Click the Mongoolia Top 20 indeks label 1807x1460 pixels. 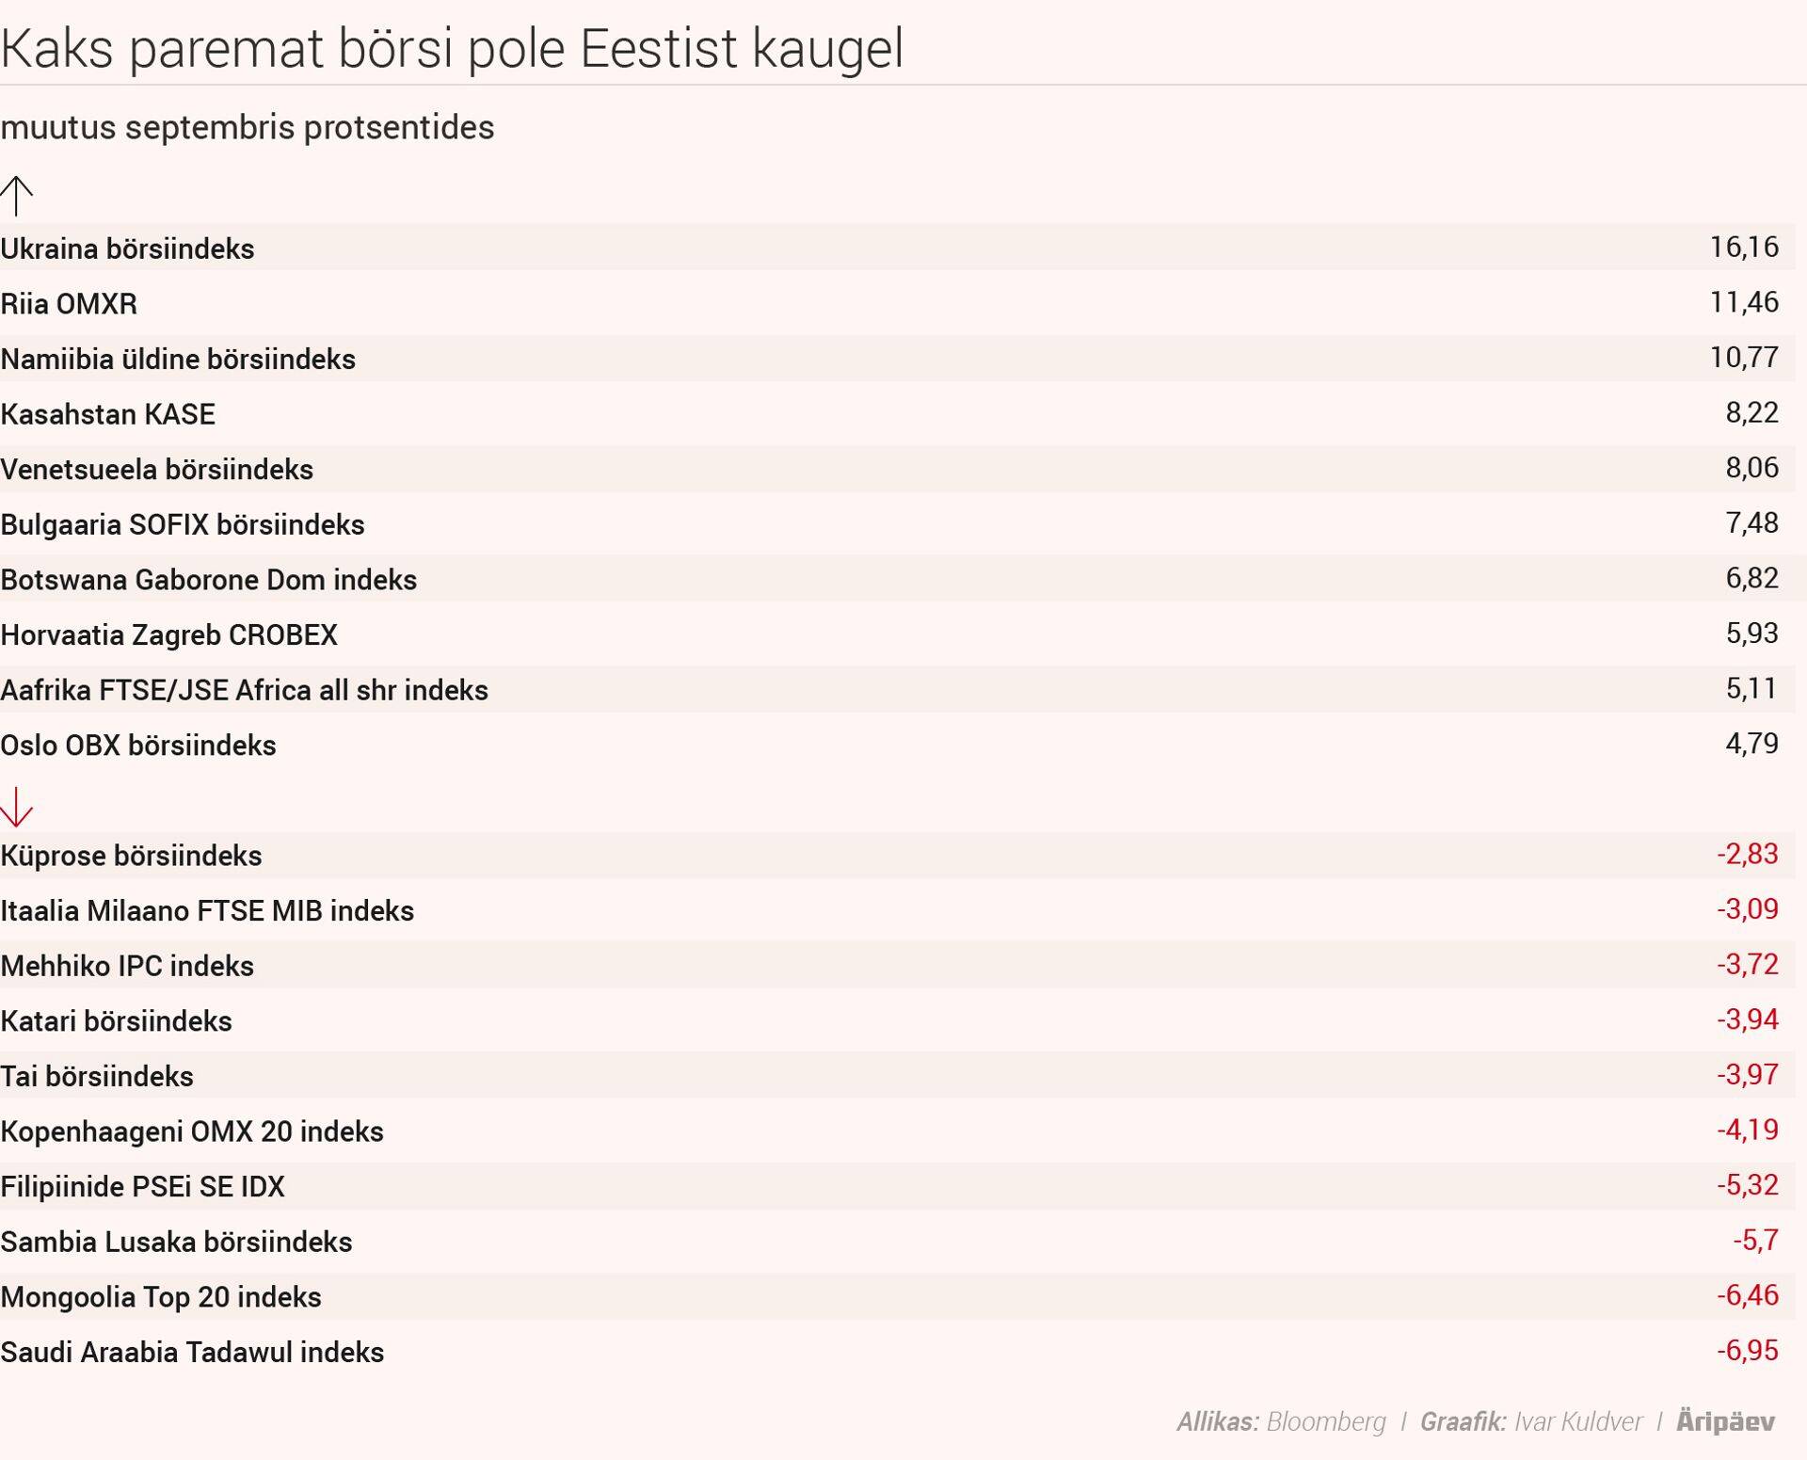click(x=161, y=1297)
